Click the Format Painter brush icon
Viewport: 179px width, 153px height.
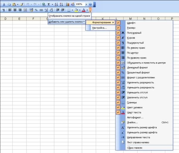pyautogui.click(x=21, y=4)
